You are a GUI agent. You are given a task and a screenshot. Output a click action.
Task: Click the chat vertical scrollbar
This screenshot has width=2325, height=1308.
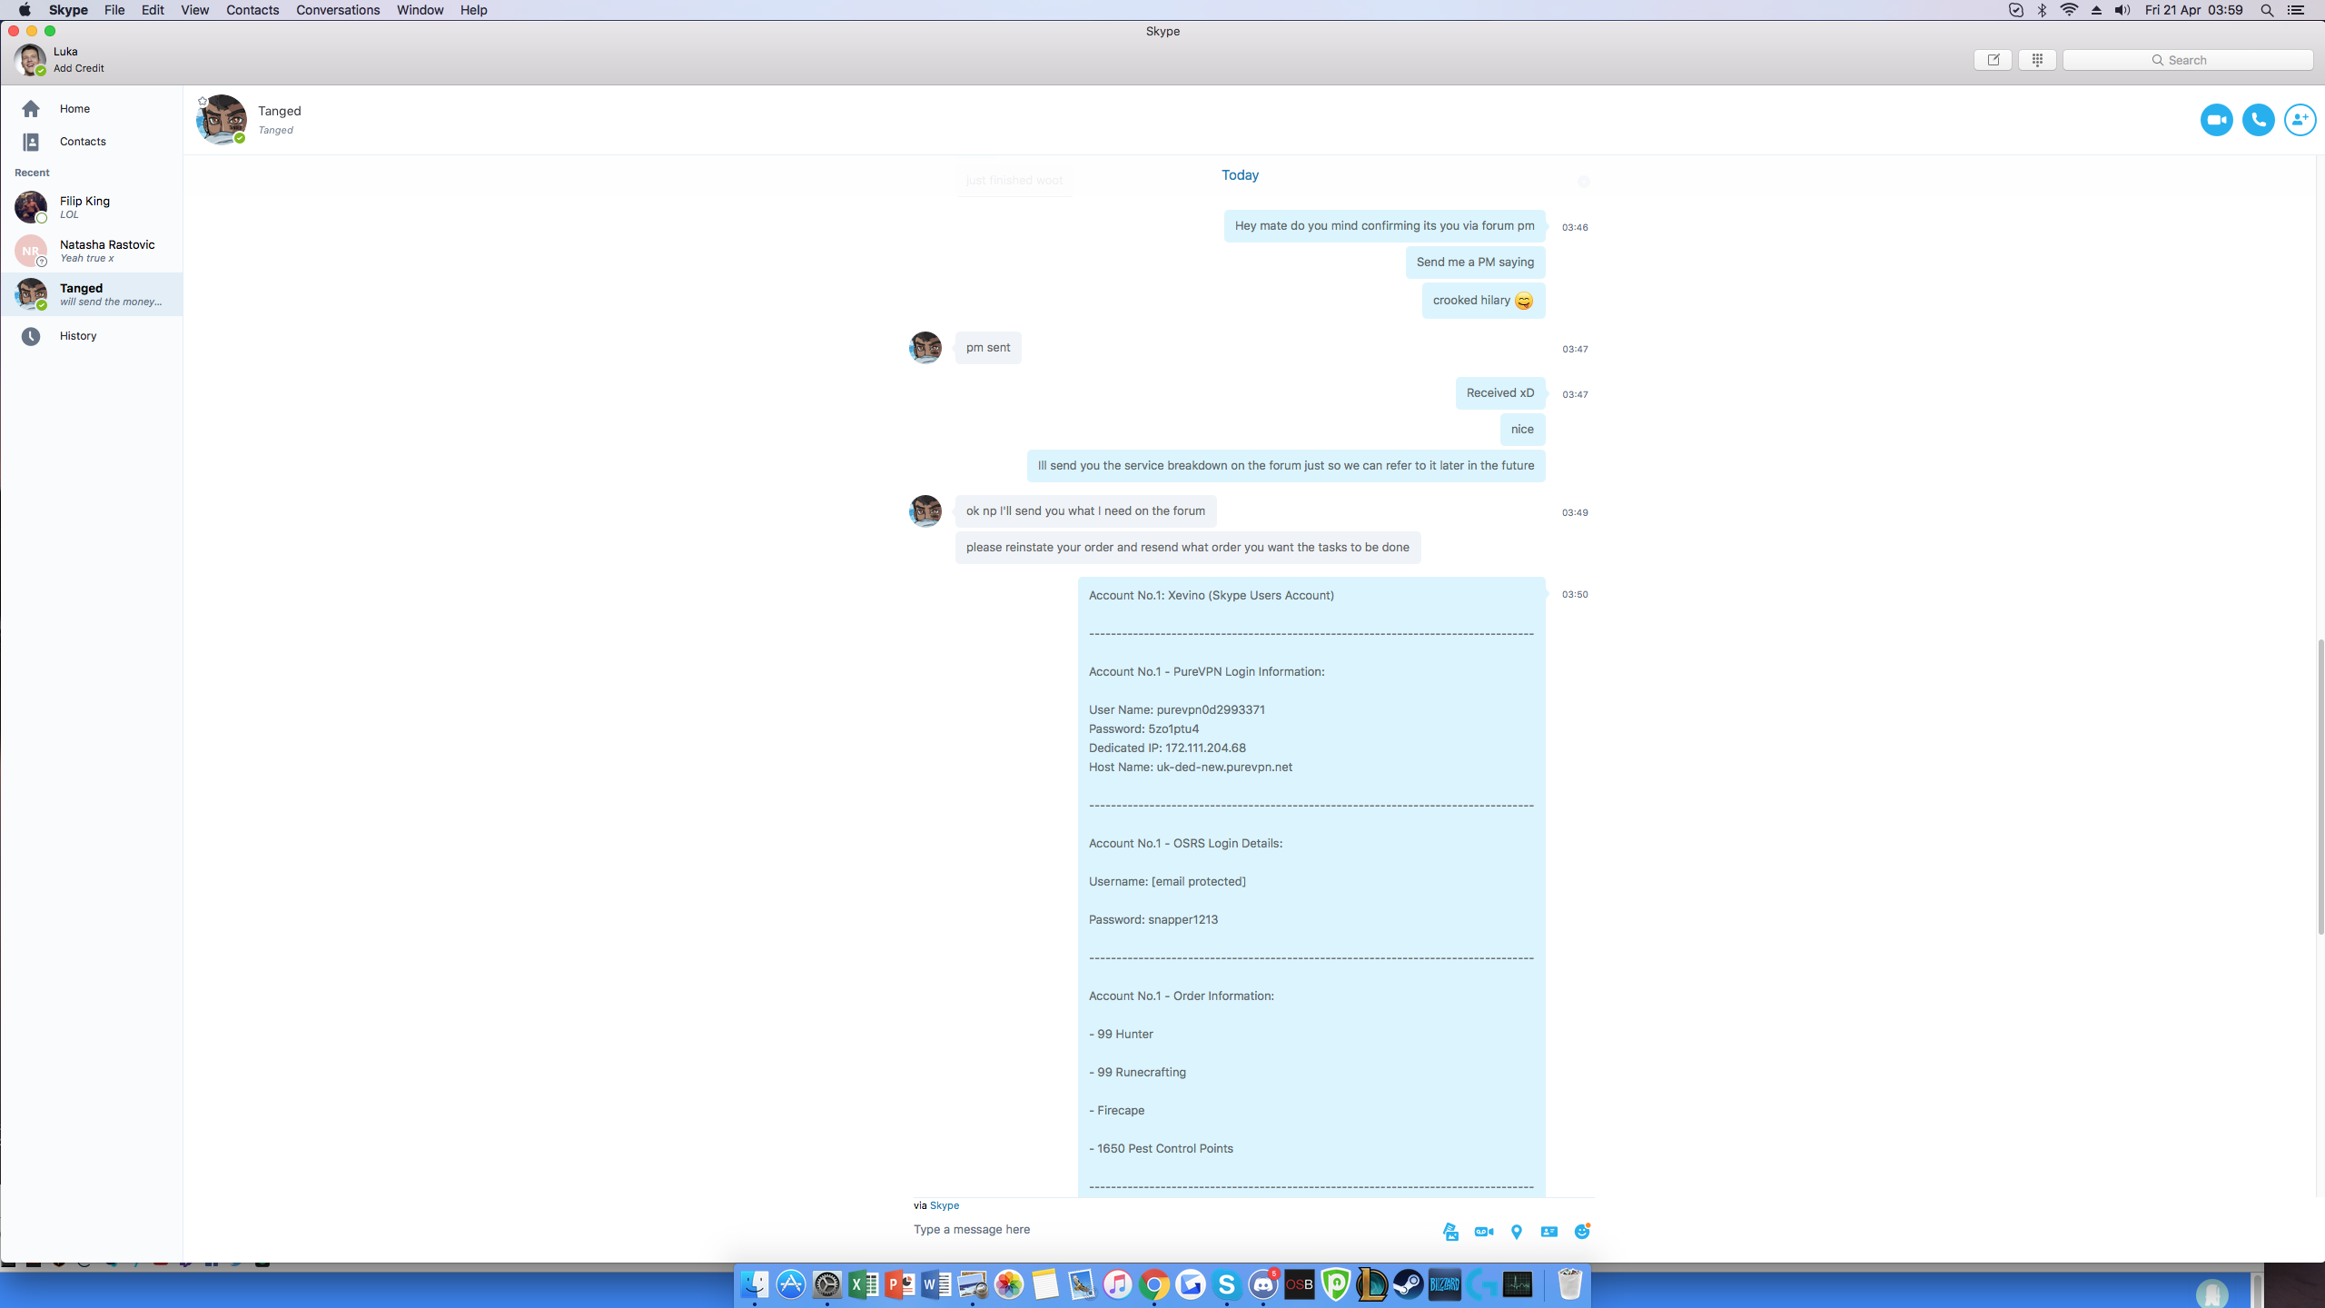[2320, 787]
